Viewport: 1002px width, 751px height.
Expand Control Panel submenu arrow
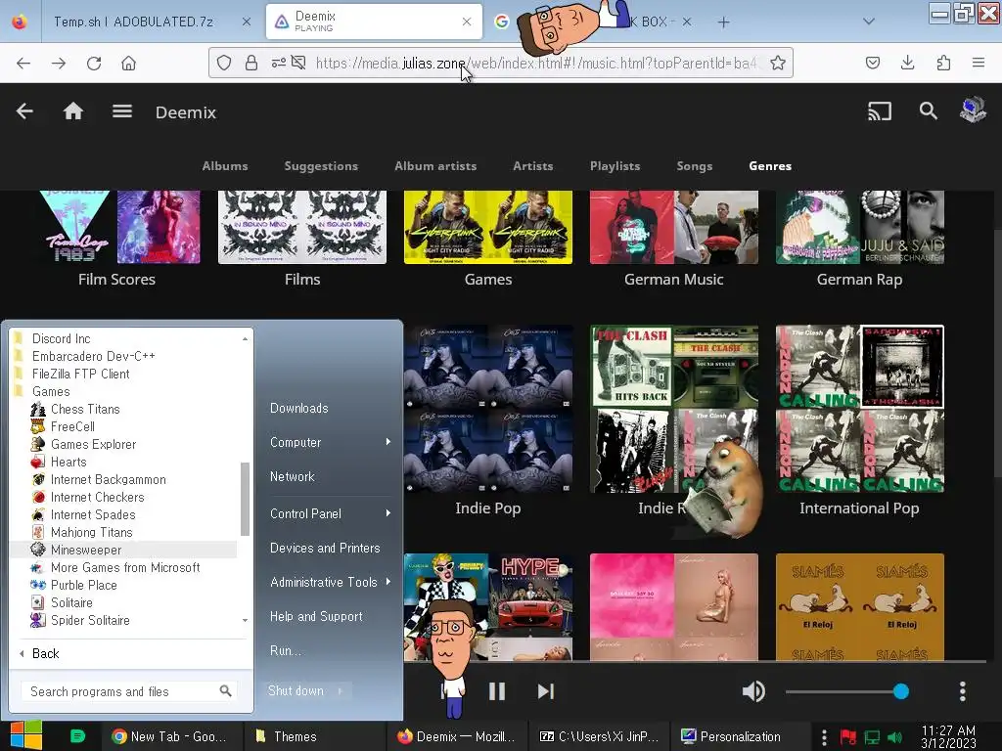[387, 513]
